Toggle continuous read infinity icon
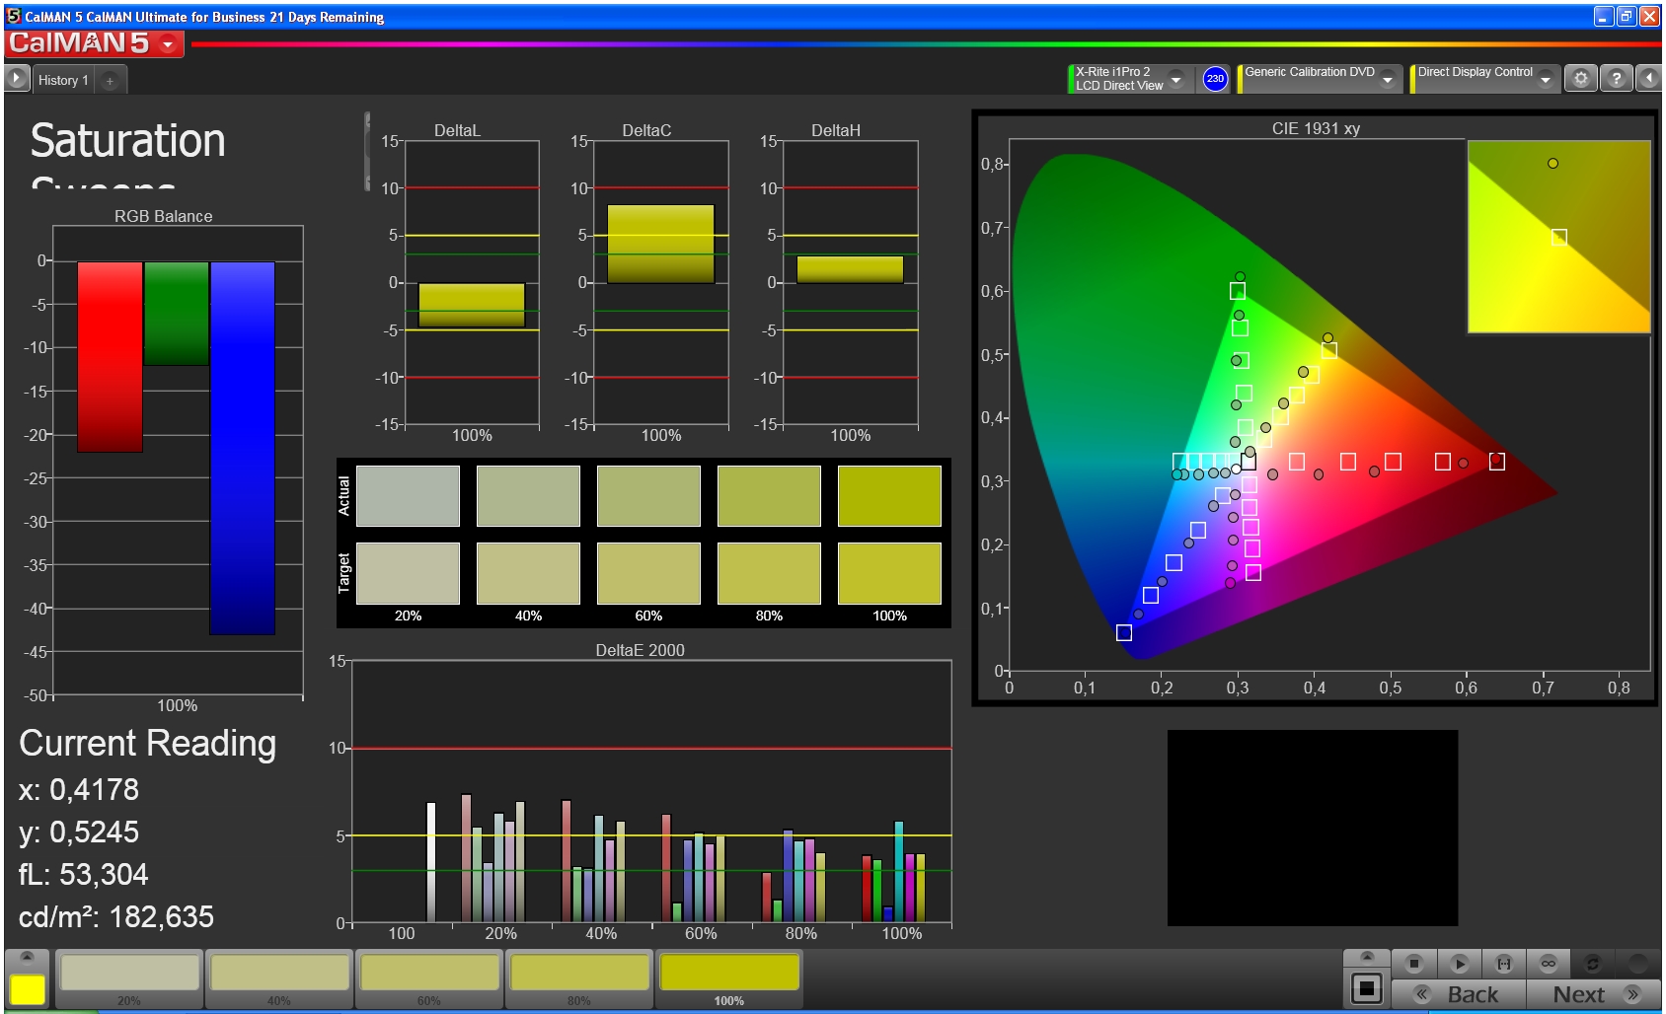 pos(1548,963)
